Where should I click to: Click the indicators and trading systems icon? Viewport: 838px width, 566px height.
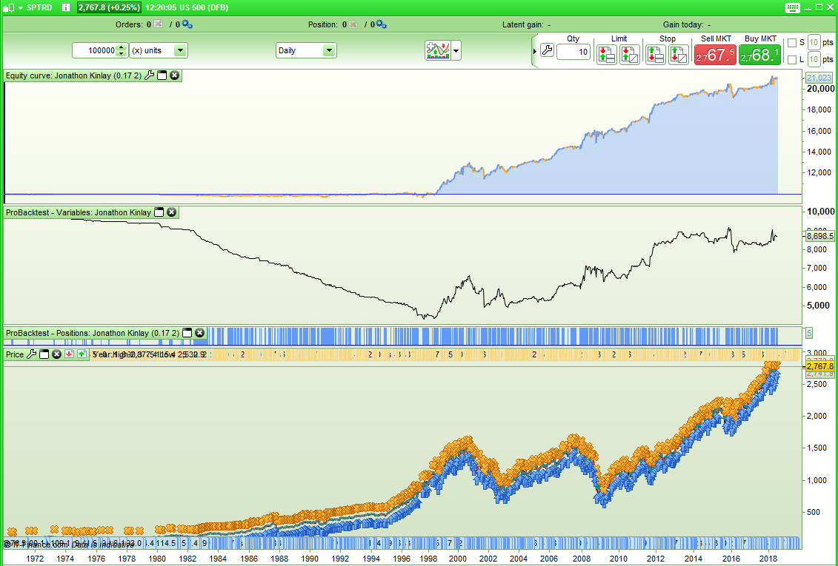(x=438, y=50)
